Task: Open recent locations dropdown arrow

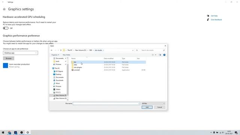Action: point(58,50)
